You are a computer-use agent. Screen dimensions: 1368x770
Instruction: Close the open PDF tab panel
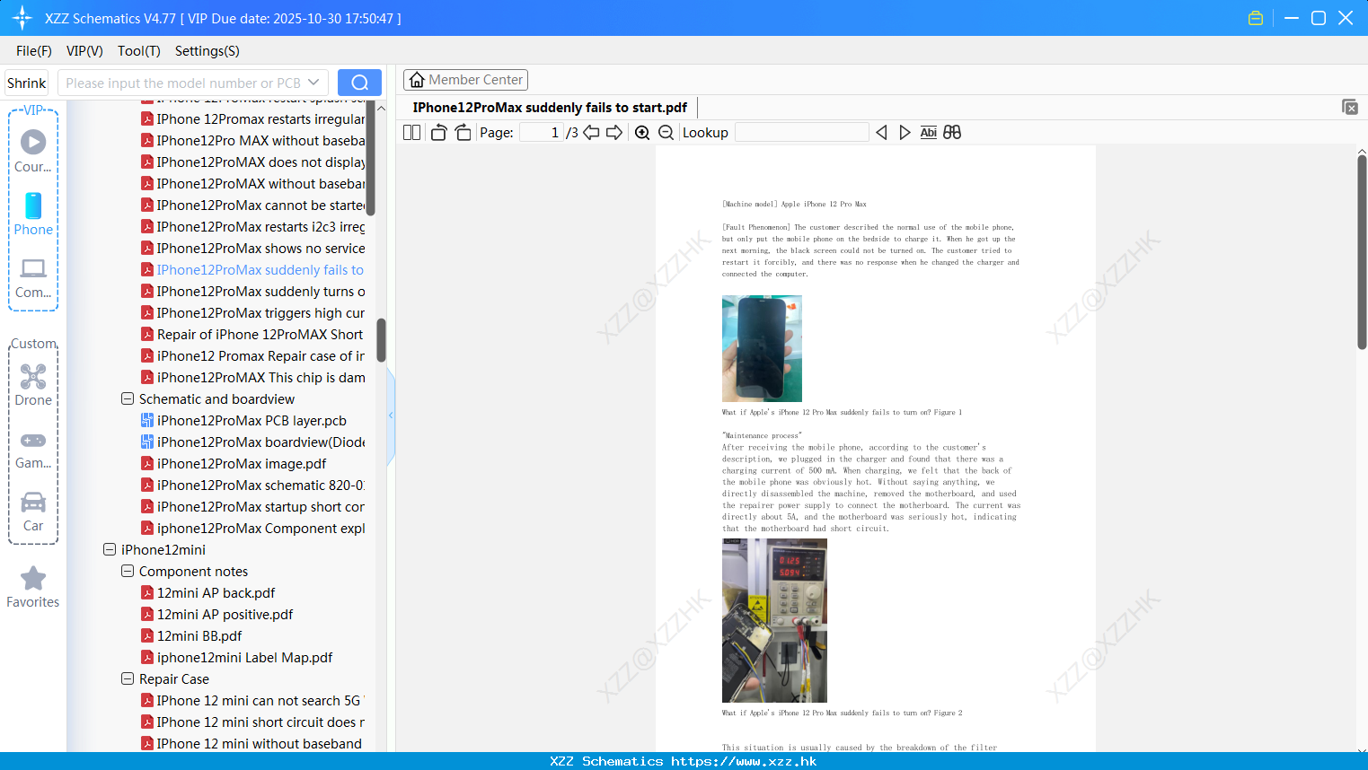coord(1349,107)
